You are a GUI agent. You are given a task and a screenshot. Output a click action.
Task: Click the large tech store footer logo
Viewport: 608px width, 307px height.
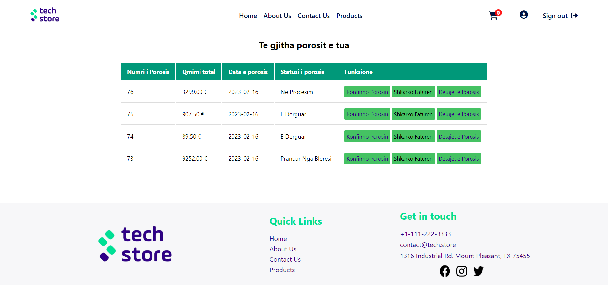coord(135,244)
